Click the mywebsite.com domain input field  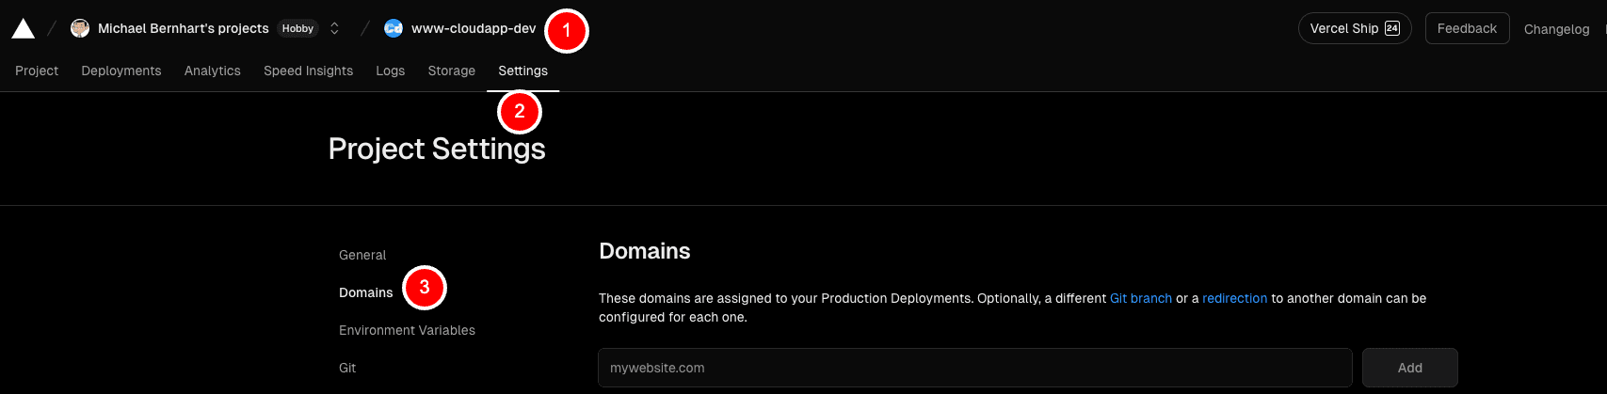click(x=974, y=368)
